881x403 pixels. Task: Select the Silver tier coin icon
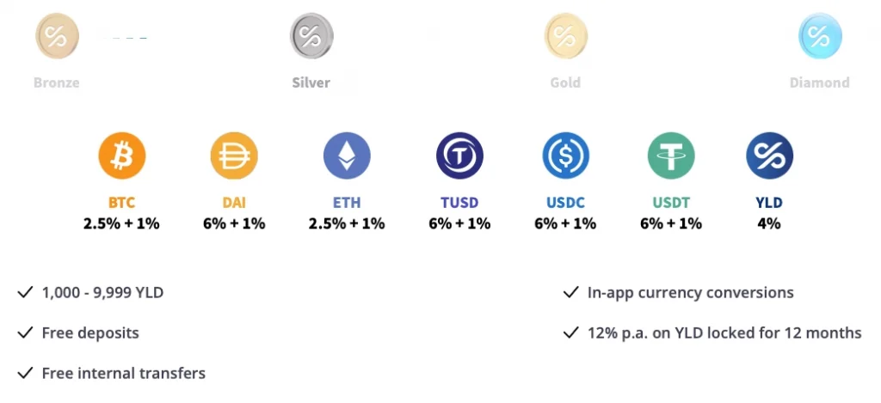coord(311,36)
